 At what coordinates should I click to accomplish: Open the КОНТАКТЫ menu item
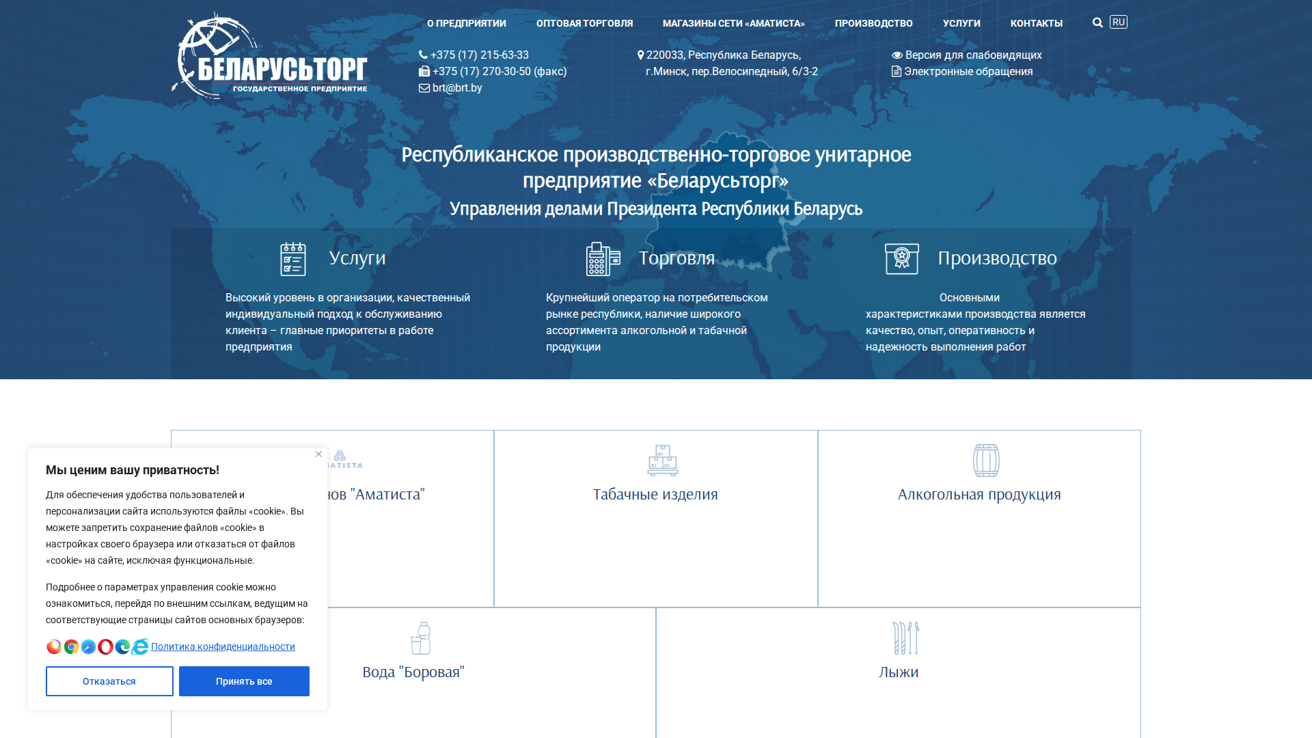coord(1037,23)
